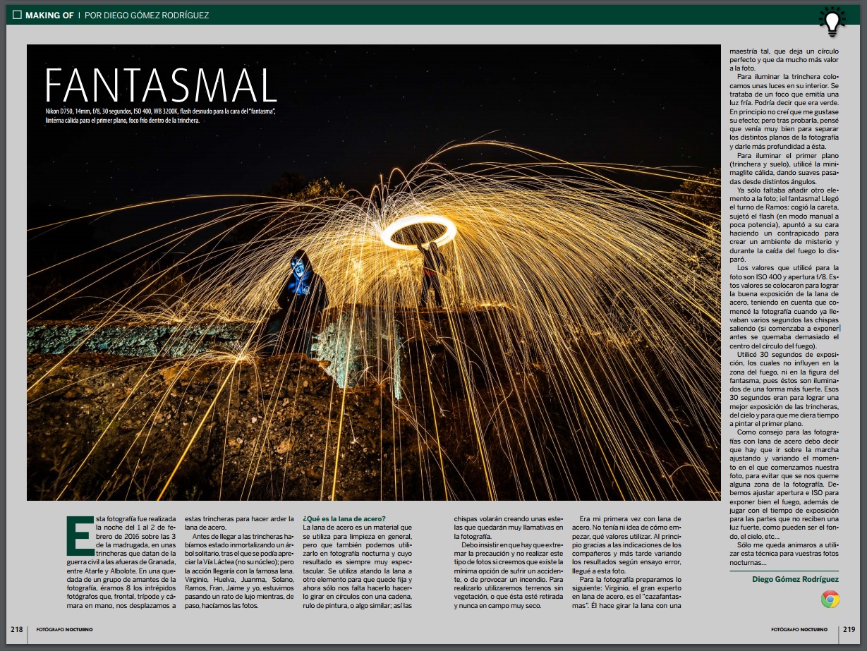
Task: Click the paragraph starting Utilicé 30 segundos
Action: (784, 388)
